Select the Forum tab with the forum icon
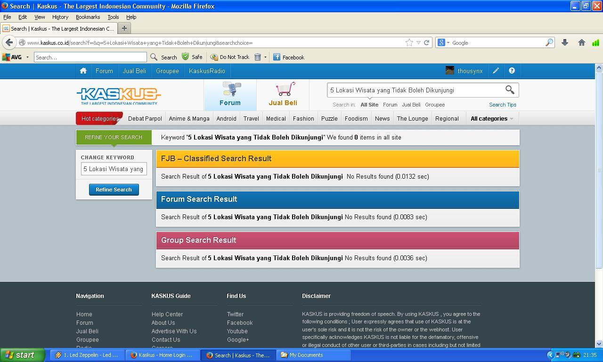The width and height of the screenshot is (603, 362). (230, 94)
